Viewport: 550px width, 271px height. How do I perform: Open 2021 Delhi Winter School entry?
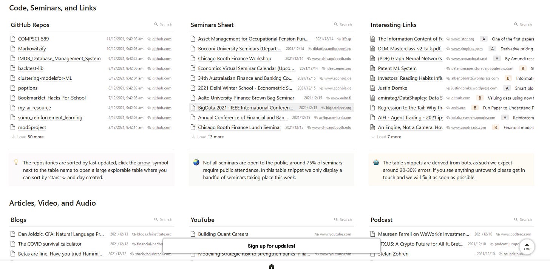pos(245,88)
